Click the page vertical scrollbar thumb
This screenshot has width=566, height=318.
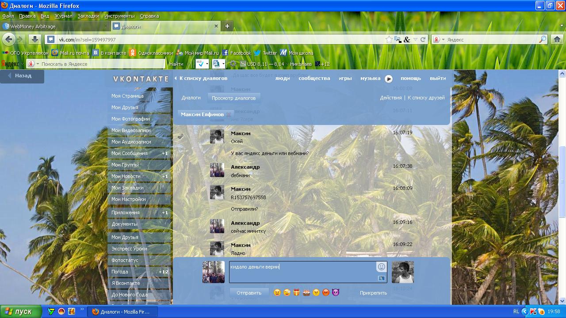(x=562, y=181)
